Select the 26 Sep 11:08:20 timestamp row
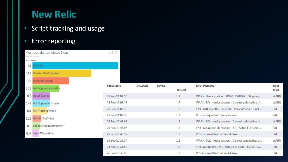The width and height of the screenshot is (288, 162). pyautogui.click(x=193, y=96)
